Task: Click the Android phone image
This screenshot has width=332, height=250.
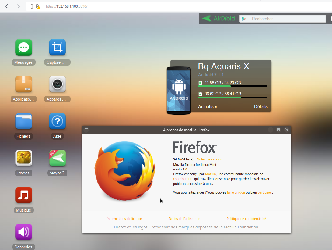Action: (179, 90)
